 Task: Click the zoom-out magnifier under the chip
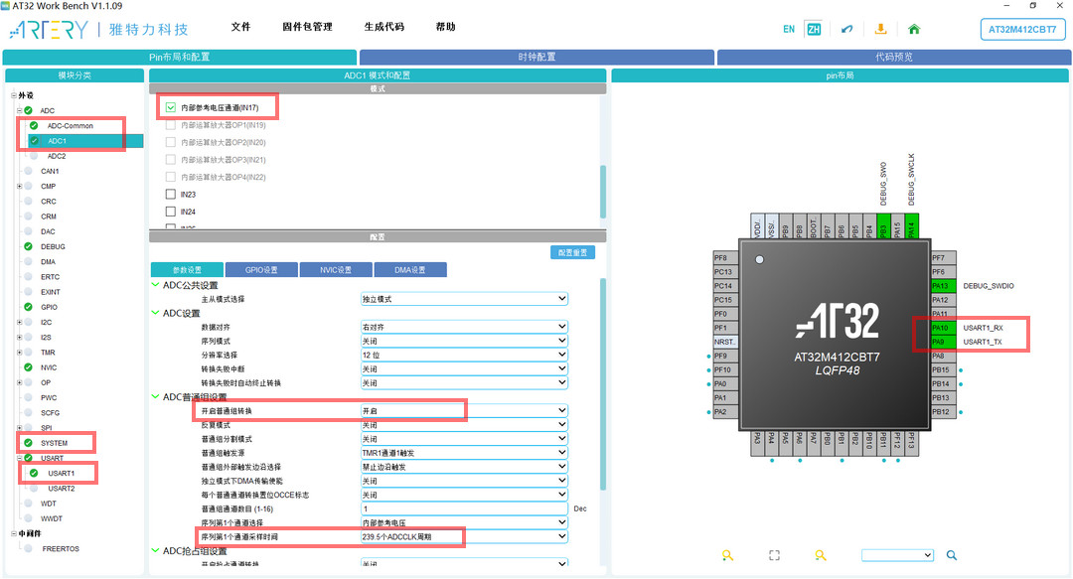(x=821, y=555)
